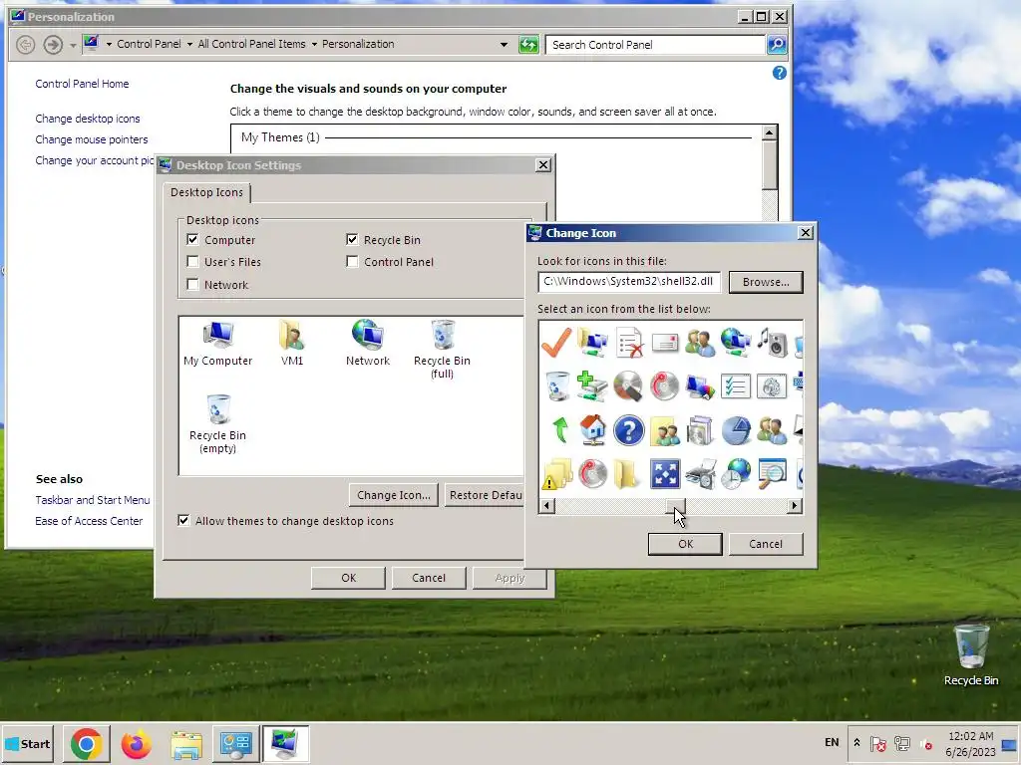Open Ease of Access Center link
This screenshot has height=765, width=1021.
(x=89, y=520)
